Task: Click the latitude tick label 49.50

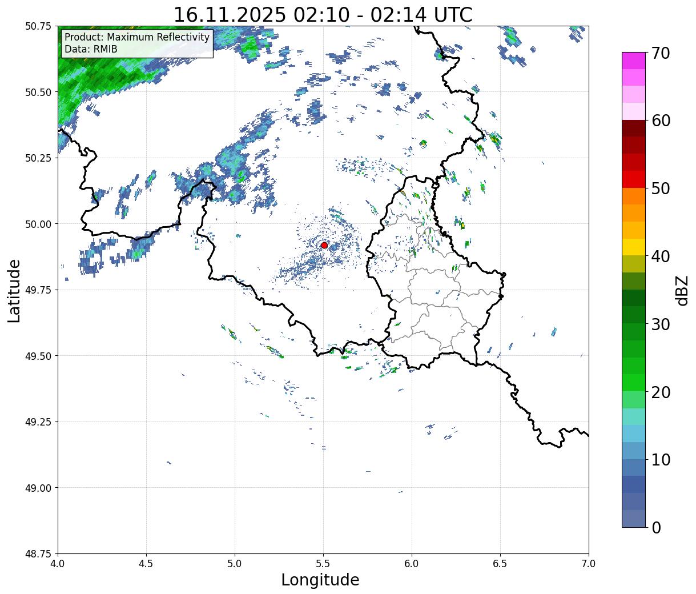Action: (38, 356)
